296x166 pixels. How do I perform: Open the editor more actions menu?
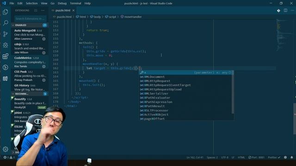[x=292, y=11]
